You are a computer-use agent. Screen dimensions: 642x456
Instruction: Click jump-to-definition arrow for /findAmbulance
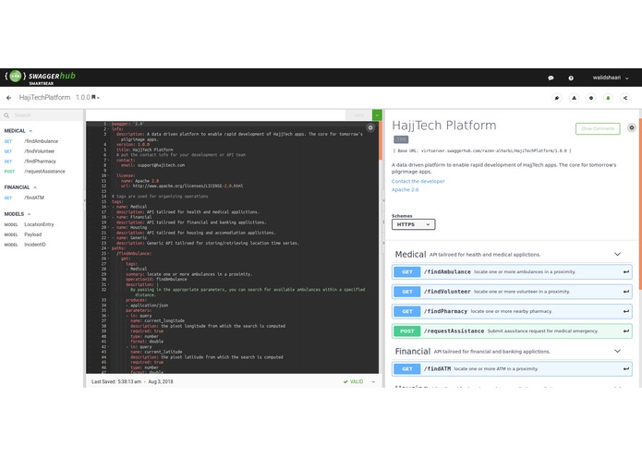626,272
